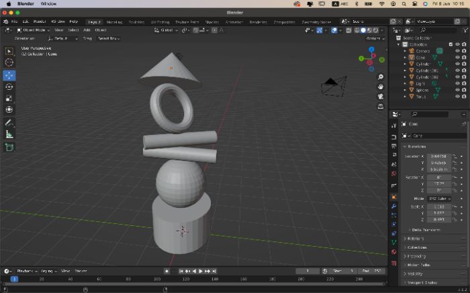
Task: Uncheck the Collection exclude checkbox
Action: pos(451,44)
